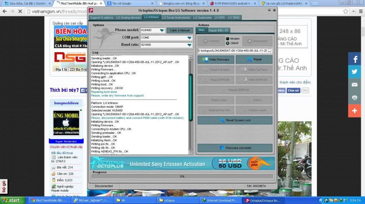
Task: Click the orange plus share icon
Action: (355, 111)
